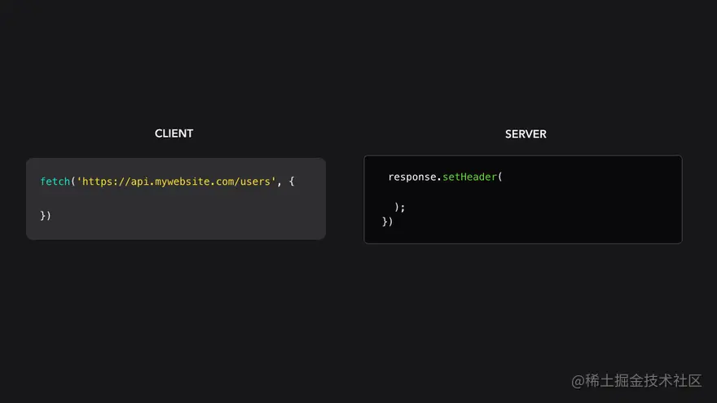Select the 'https://api.mywebsite.com/users' URL string
The image size is (717, 403).
tap(177, 182)
